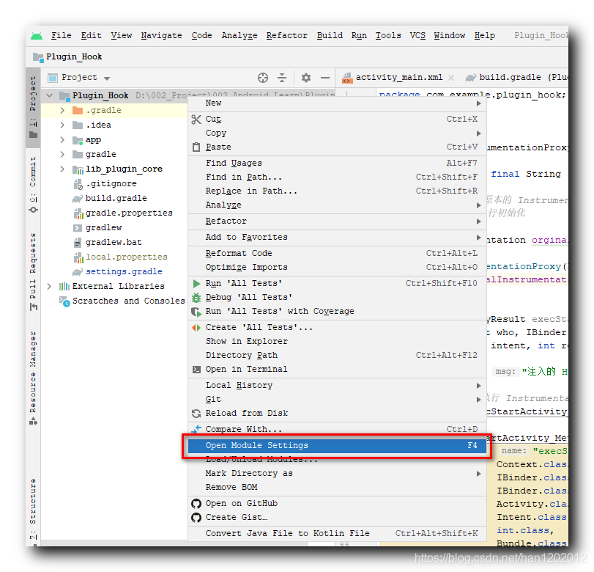Screen dimensions: 594x572
Task: Open the Resource Manager sidebar tab
Action: click(34, 378)
